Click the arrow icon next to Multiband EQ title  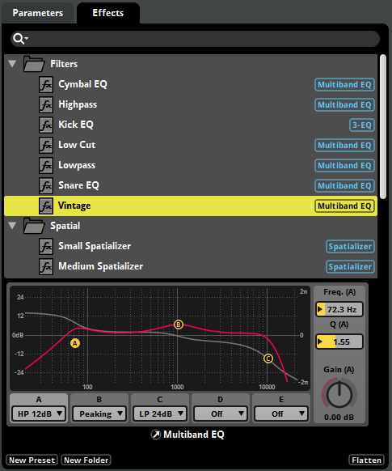156,435
